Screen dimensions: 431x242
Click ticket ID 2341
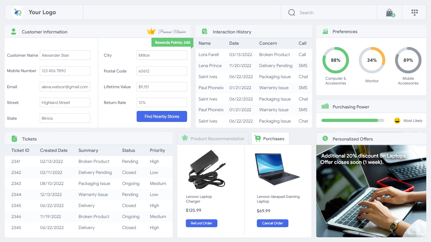[x=16, y=161]
